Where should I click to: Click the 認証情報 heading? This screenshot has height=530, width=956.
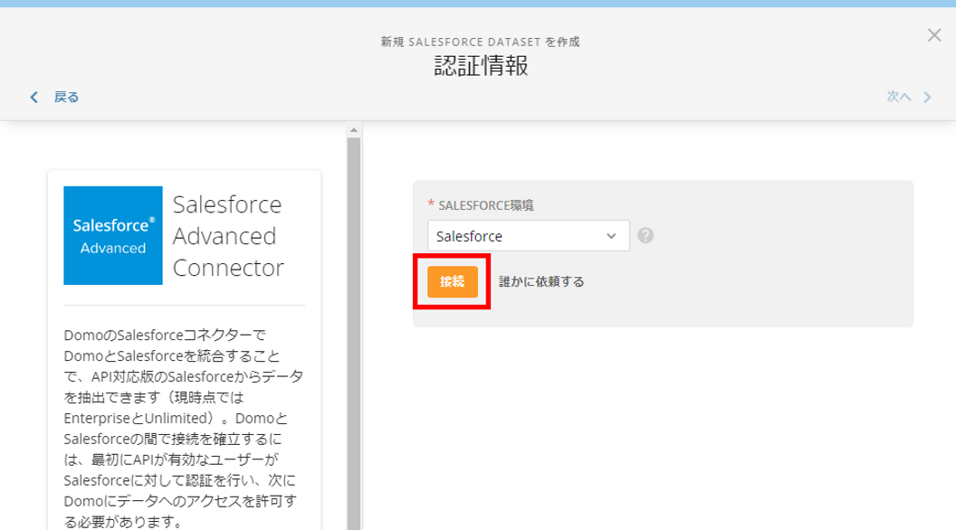pos(481,66)
